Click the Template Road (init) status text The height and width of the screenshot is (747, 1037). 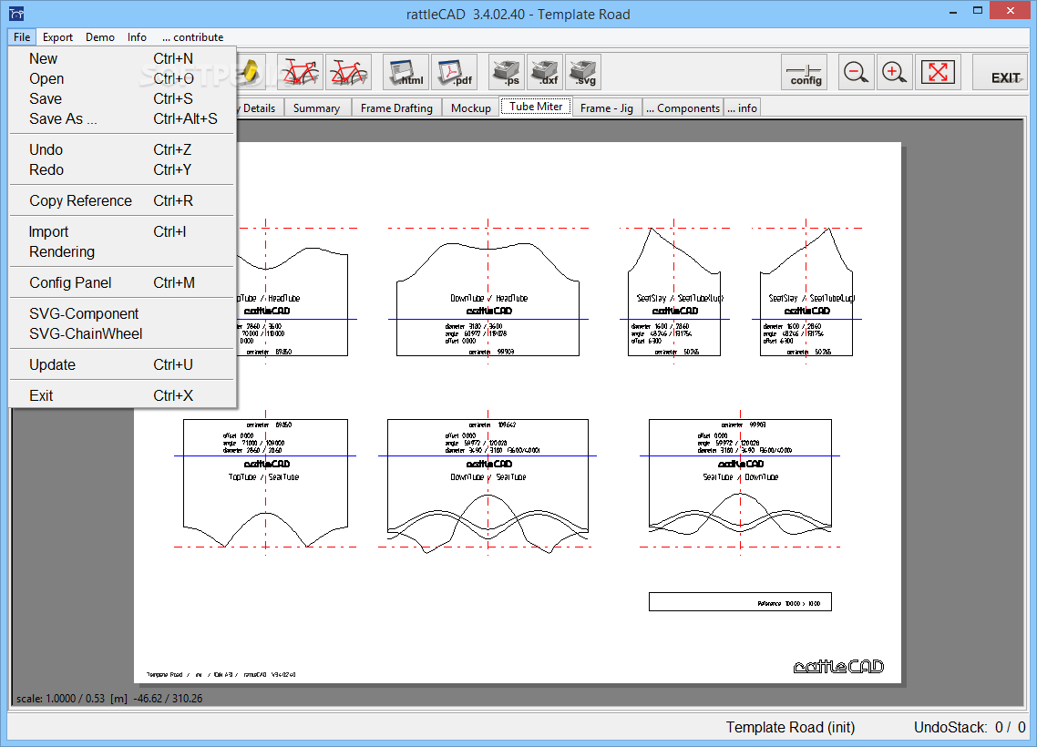click(x=790, y=727)
